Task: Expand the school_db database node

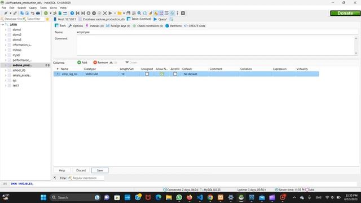Action: click(x=6, y=70)
